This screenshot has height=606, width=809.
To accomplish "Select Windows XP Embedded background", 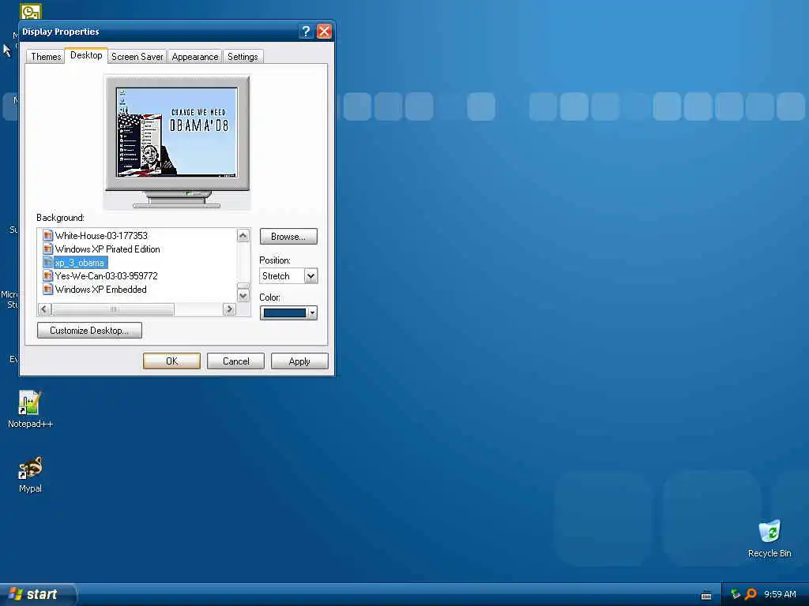I will coord(100,289).
